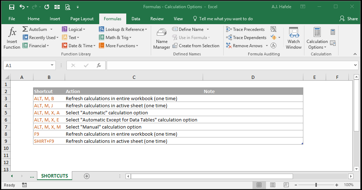Click Calculate Now calculator icon
Screen dimensions: 362x190
[333, 32]
